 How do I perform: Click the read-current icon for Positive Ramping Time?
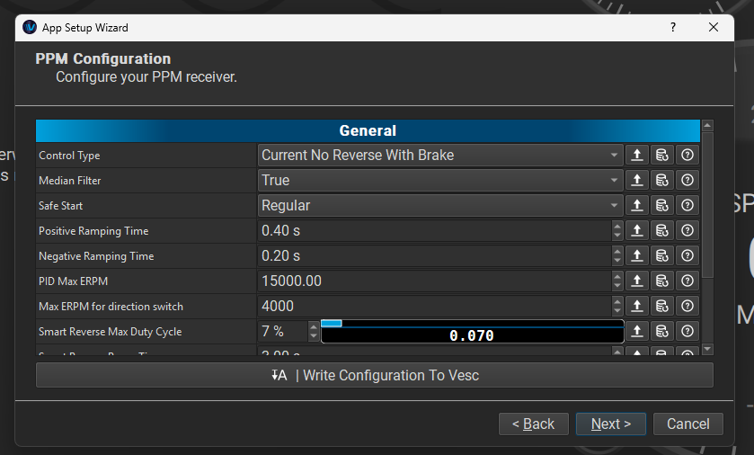pyautogui.click(x=636, y=230)
